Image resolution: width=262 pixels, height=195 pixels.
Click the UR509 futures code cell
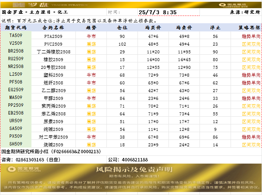pyautogui.click(x=16, y=121)
